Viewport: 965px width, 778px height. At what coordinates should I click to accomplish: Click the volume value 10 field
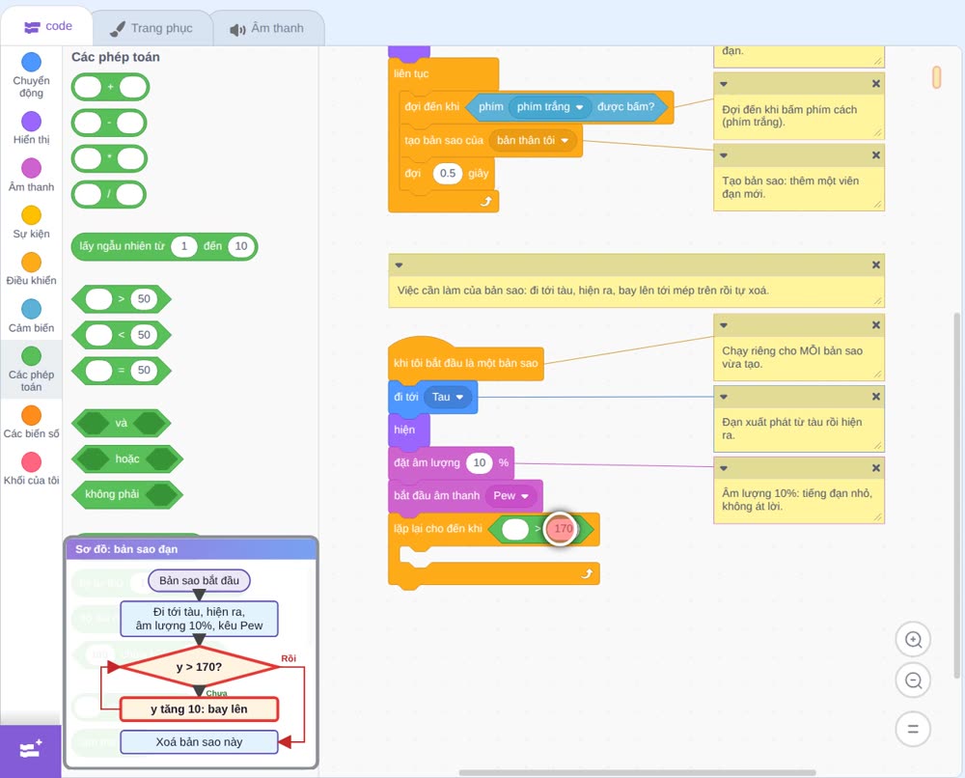tap(480, 463)
